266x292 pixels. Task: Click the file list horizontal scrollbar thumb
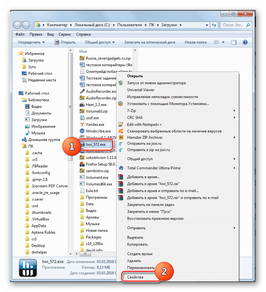[85, 254]
